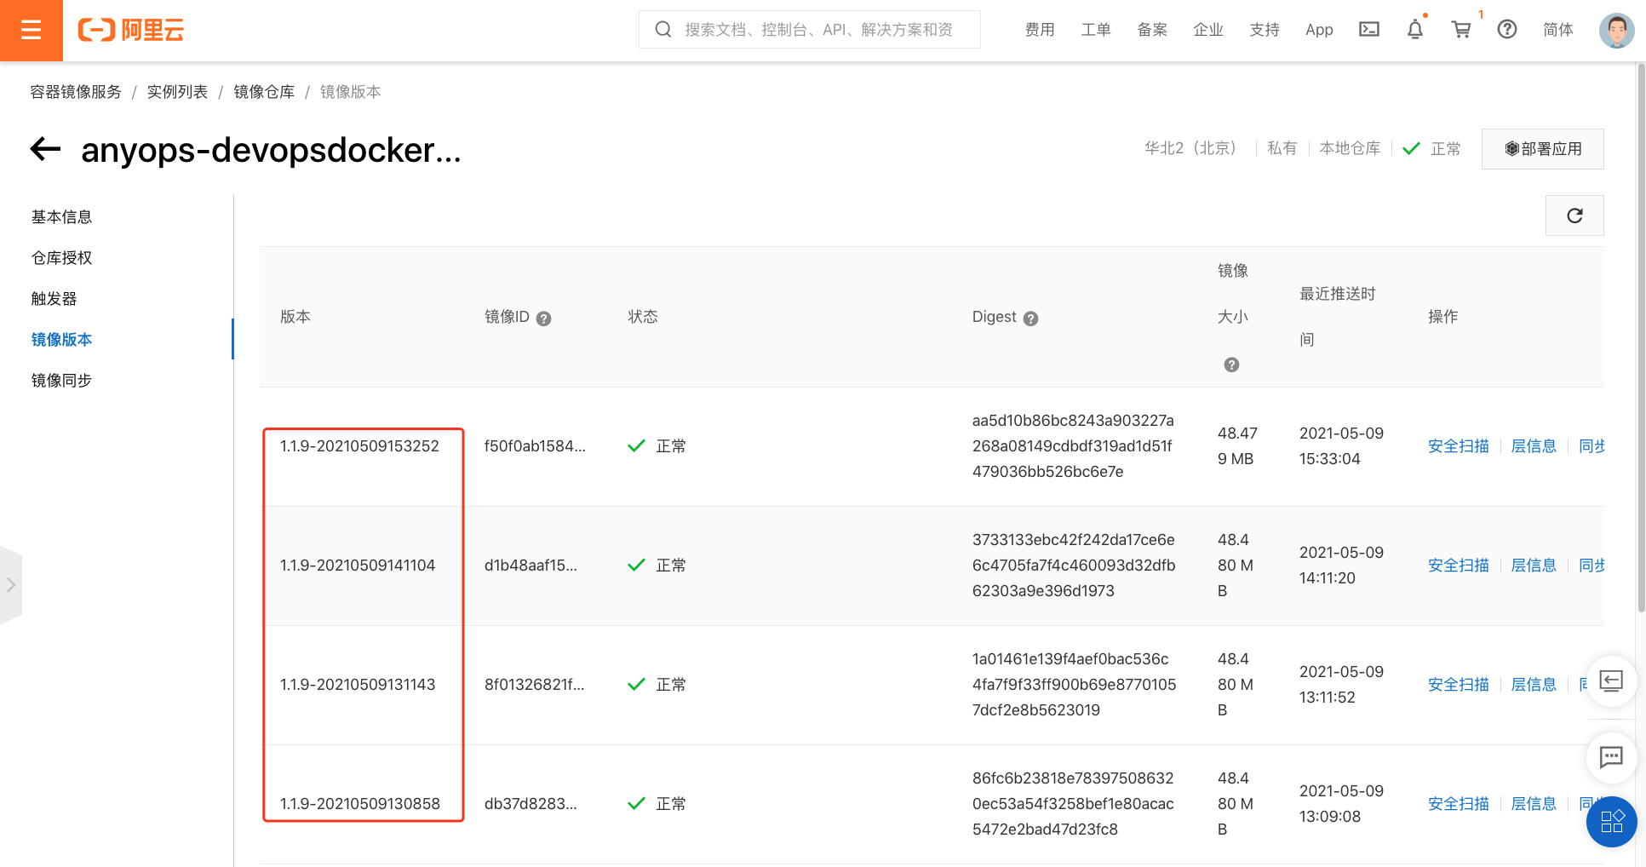Click the digest starting with 86fc6b23818e

pyautogui.click(x=1073, y=804)
